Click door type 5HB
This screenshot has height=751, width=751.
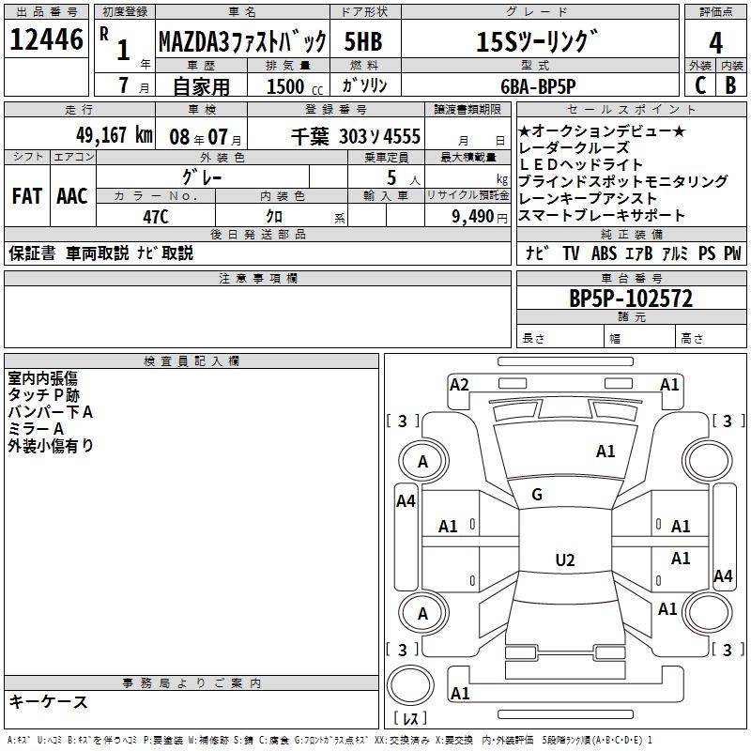(x=363, y=41)
